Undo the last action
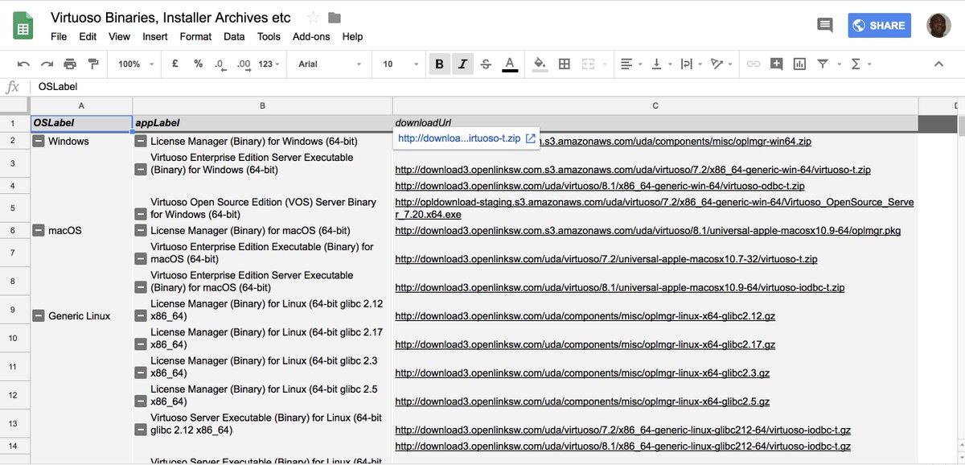This screenshot has height=465, width=965. pos(23,64)
